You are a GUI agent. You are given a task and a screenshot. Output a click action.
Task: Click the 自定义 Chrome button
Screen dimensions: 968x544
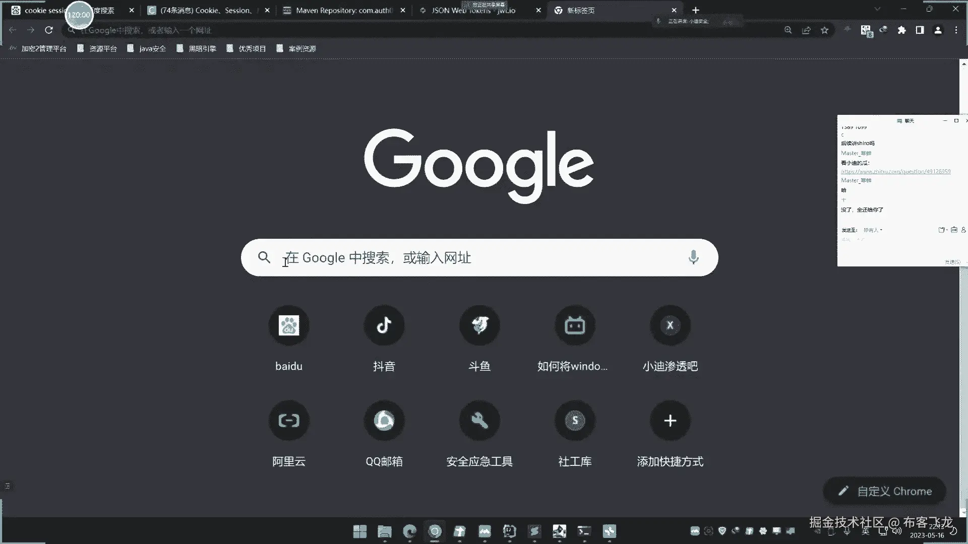[885, 491]
